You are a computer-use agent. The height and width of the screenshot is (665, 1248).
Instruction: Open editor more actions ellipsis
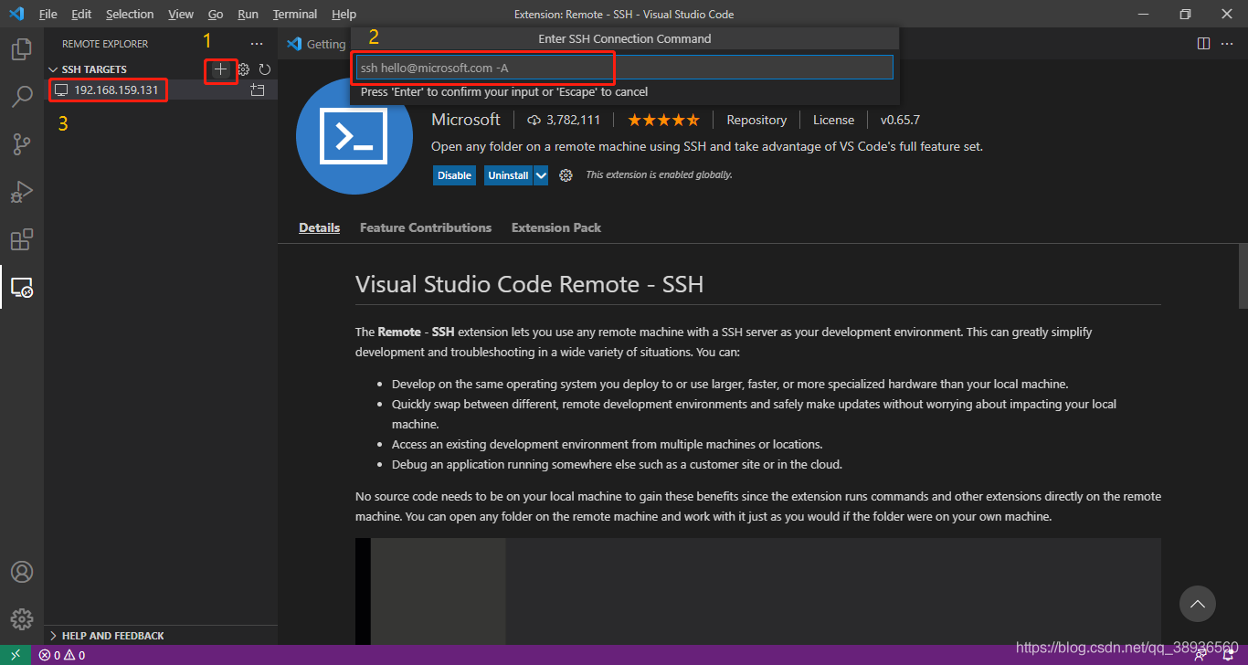tap(1229, 44)
